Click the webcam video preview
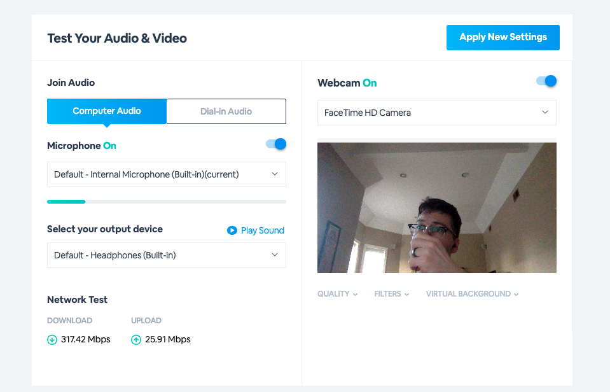Image resolution: width=610 pixels, height=392 pixels. (436, 207)
